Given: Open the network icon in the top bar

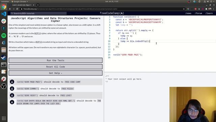Looking at the screenshot, I should 205,1.
